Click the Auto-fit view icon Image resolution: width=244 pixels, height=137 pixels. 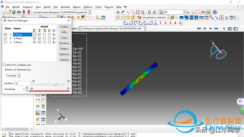point(138,12)
